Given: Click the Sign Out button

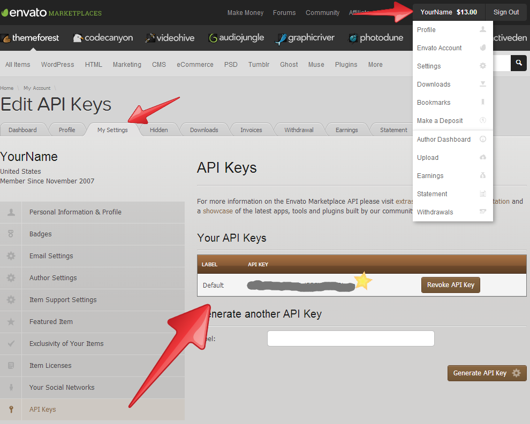Looking at the screenshot, I should pos(506,12).
